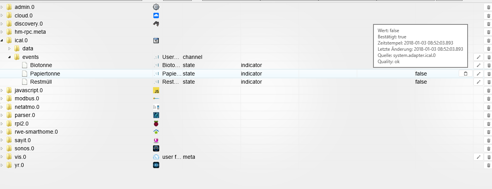The image size is (492, 189).
Task: Collapse the ical.0 tree node
Action: click(x=2, y=40)
